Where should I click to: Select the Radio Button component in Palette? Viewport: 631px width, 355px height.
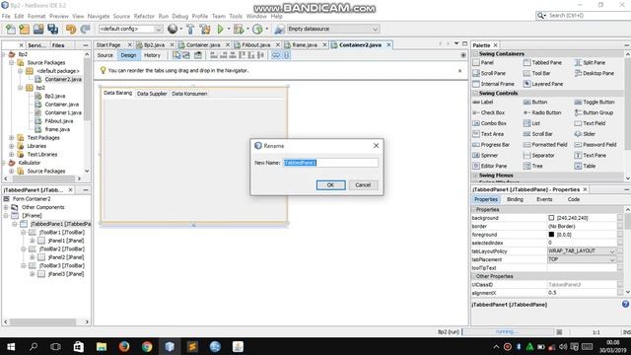(542, 112)
